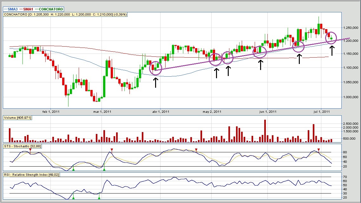
Task: Select the leftmost red Stochastic sell marker
Action: (x=30, y=149)
